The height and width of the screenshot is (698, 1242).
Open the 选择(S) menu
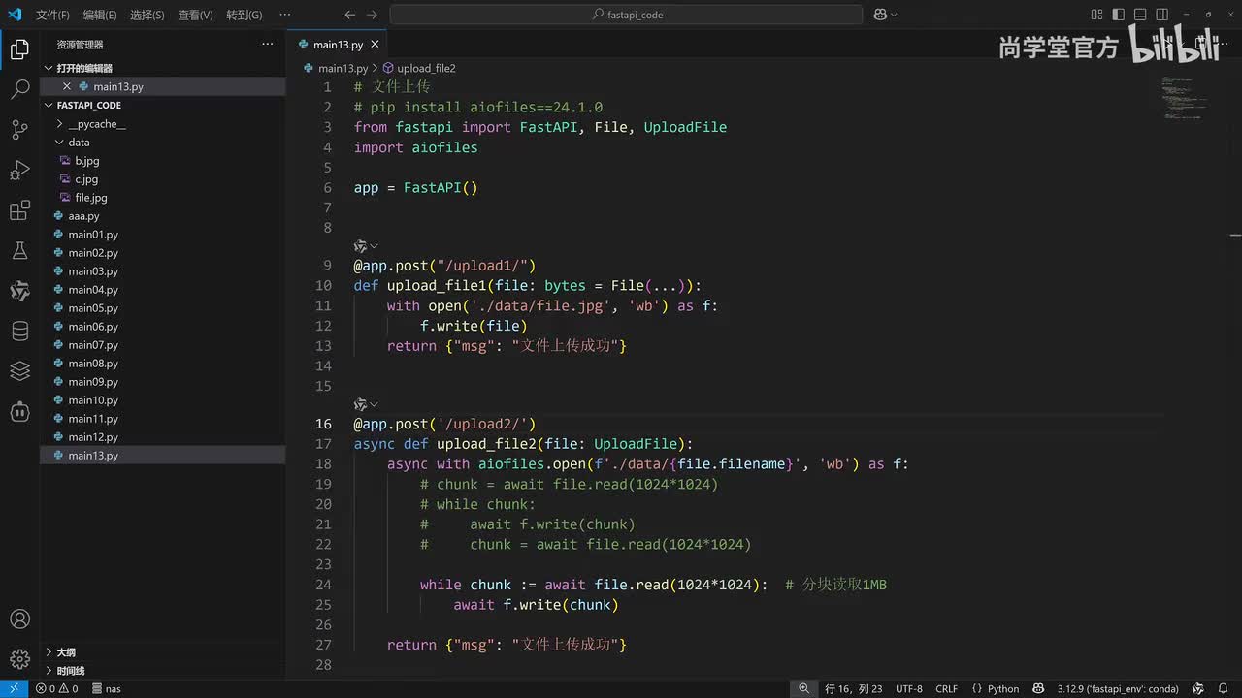[147, 15]
